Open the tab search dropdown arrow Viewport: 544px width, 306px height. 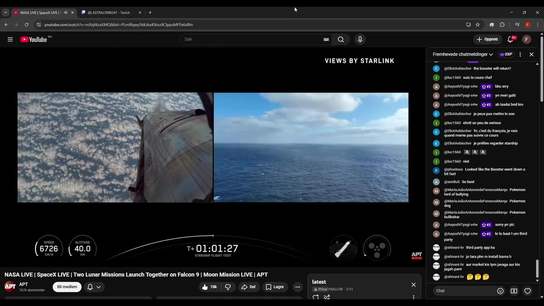(6, 13)
